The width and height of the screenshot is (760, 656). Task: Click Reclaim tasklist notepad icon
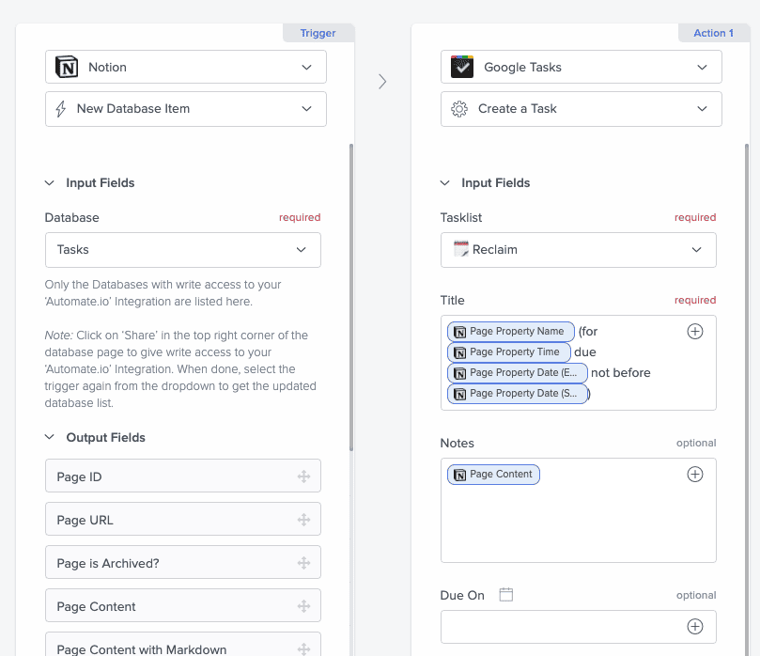(x=461, y=249)
